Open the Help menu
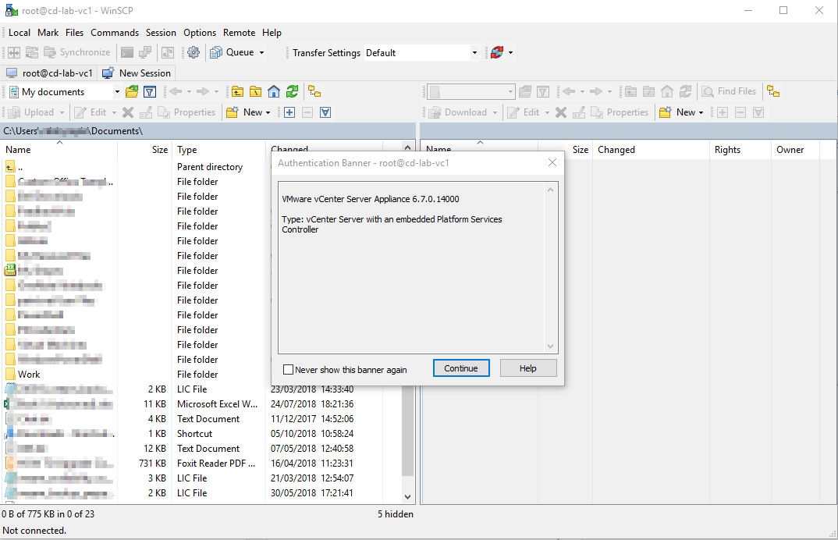The width and height of the screenshot is (838, 540). coord(272,33)
